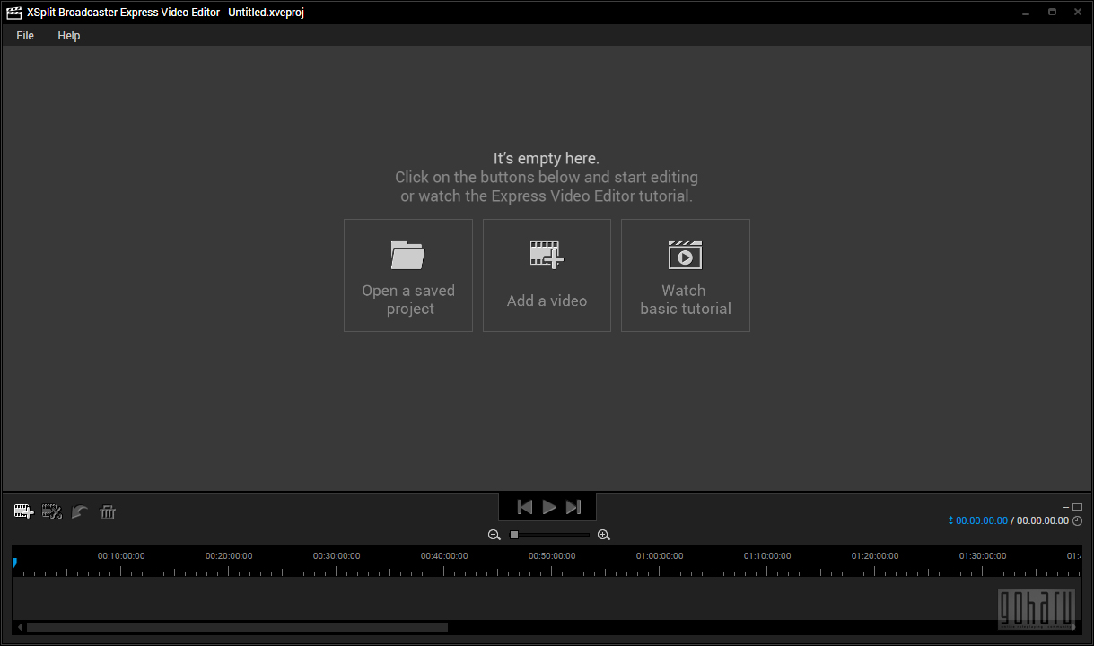The height and width of the screenshot is (646, 1094).
Task: Jump to the previous marker
Action: tap(525, 507)
